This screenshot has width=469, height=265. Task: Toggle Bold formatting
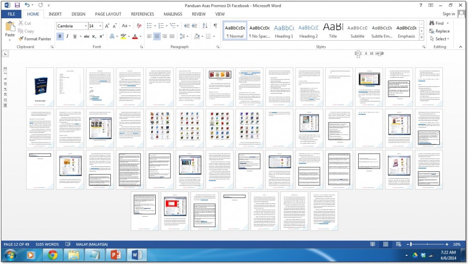coord(60,37)
